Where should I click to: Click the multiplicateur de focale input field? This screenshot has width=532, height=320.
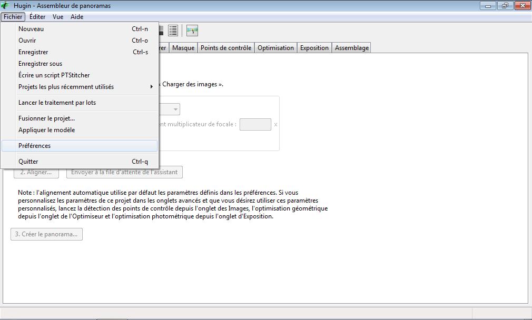[255, 124]
